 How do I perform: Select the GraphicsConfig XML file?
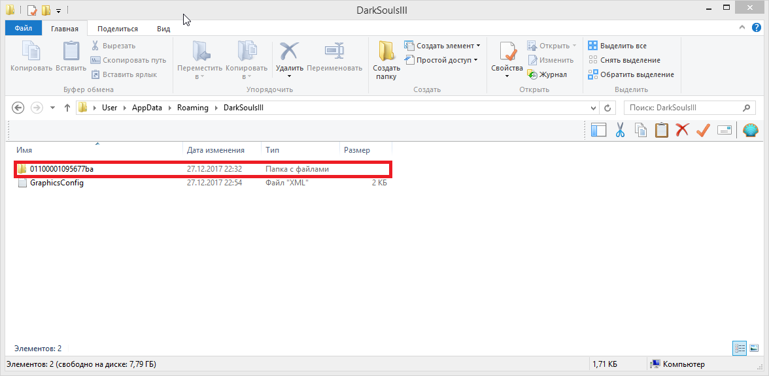click(202, 183)
